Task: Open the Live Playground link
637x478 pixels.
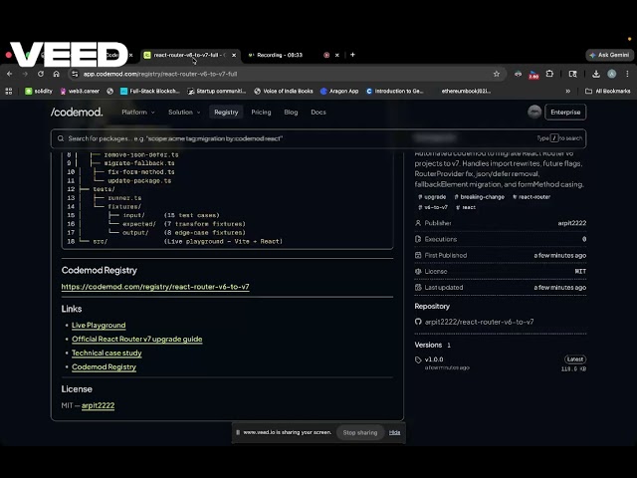Action: pyautogui.click(x=99, y=326)
